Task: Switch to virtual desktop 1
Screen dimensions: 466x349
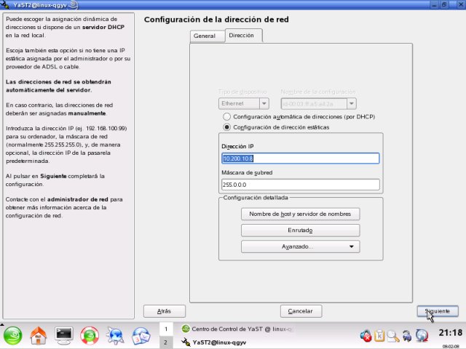Action: (166, 329)
